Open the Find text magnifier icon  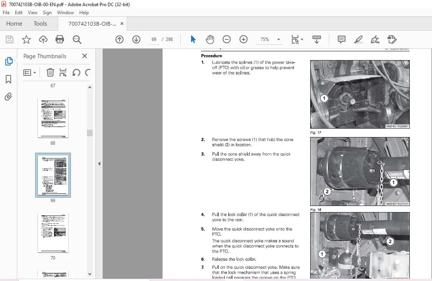[77, 39]
